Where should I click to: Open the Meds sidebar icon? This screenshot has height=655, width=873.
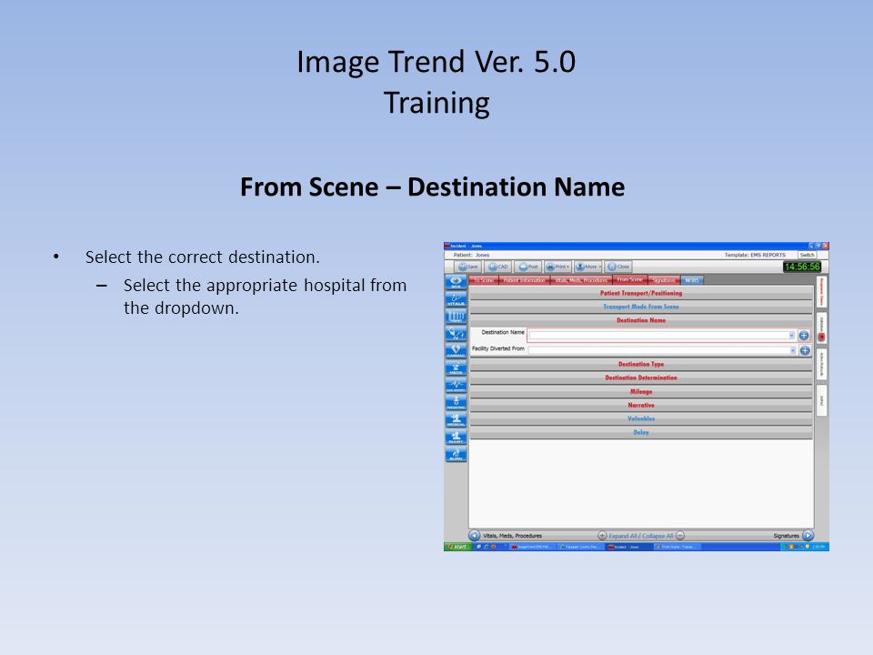[x=456, y=368]
